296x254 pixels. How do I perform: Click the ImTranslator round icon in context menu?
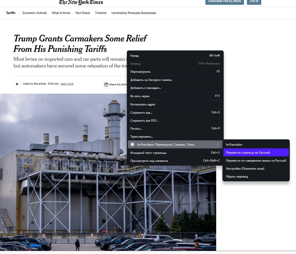point(133,144)
